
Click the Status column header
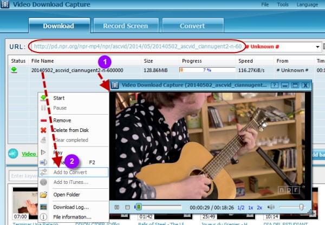[18, 61]
